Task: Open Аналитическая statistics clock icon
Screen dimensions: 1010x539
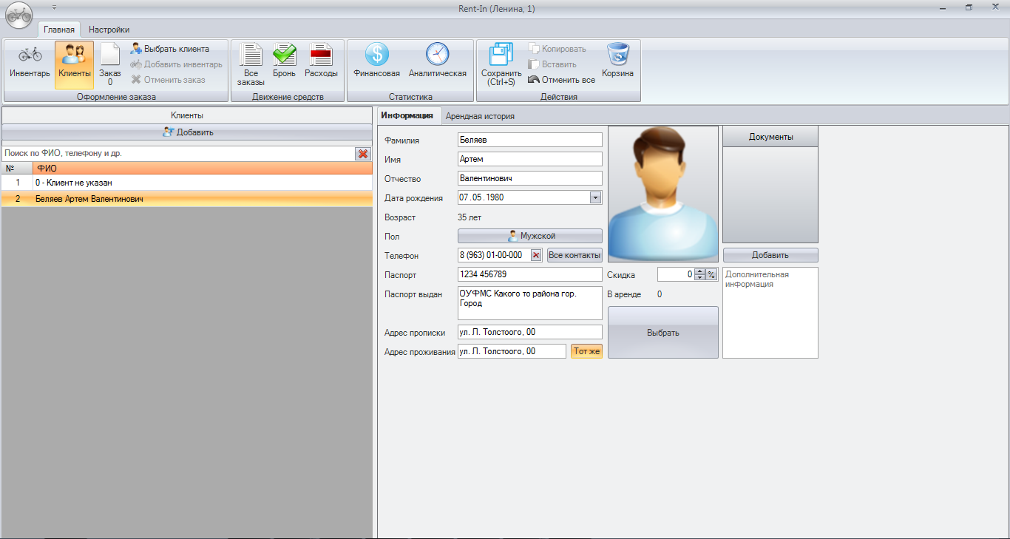Action: click(437, 61)
